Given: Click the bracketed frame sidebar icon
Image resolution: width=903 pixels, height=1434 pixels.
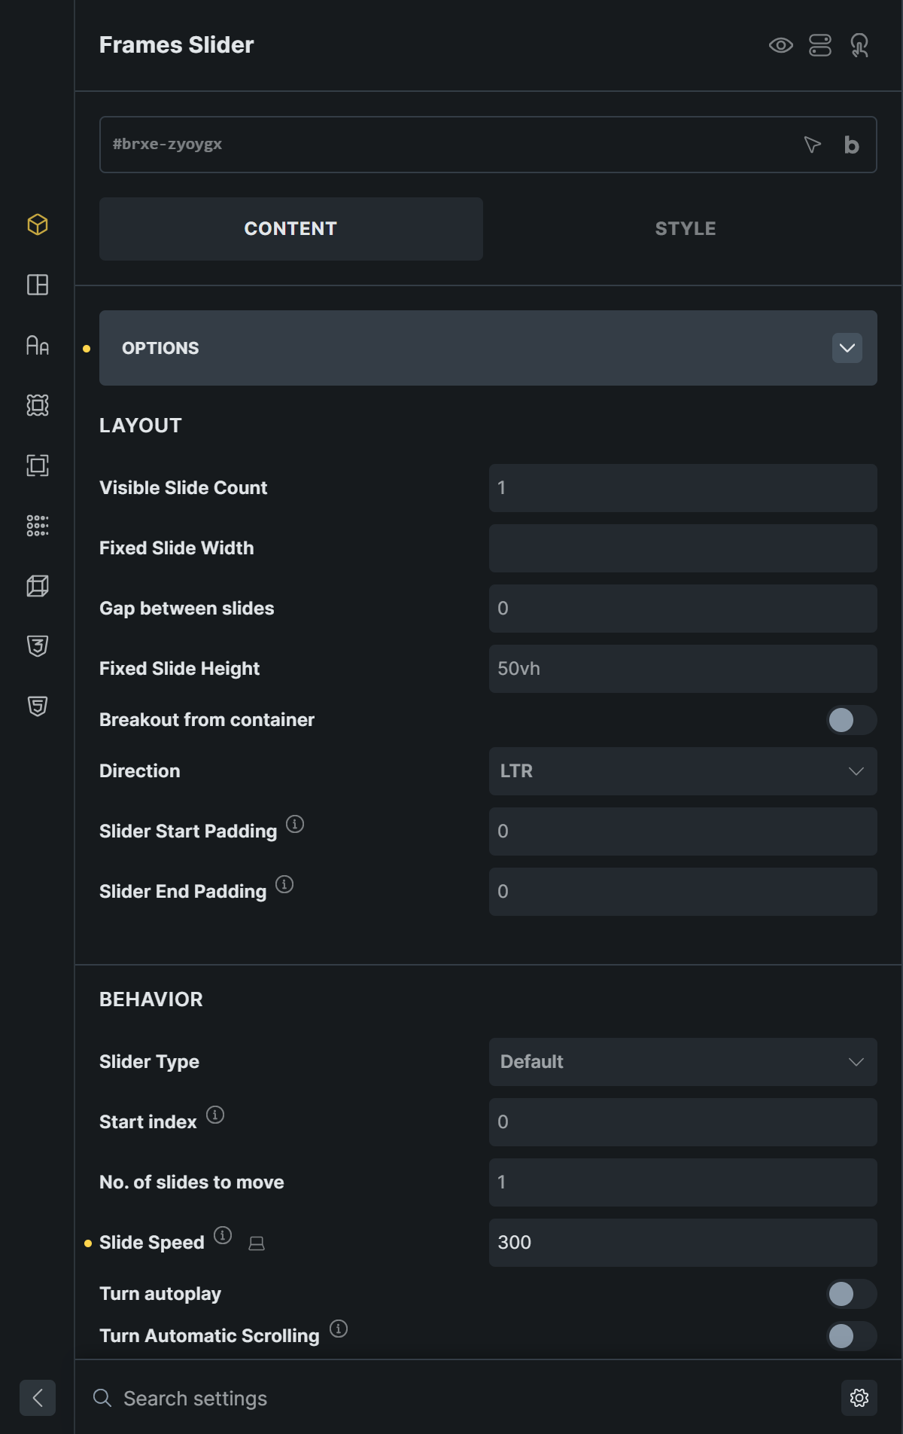Looking at the screenshot, I should coord(38,405).
